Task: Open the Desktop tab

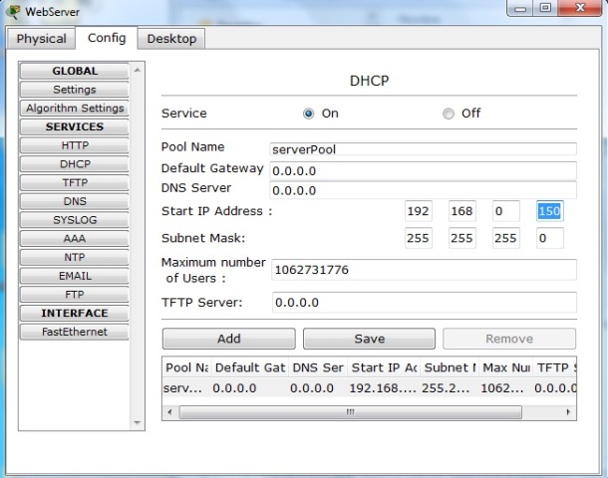Action: pos(171,39)
